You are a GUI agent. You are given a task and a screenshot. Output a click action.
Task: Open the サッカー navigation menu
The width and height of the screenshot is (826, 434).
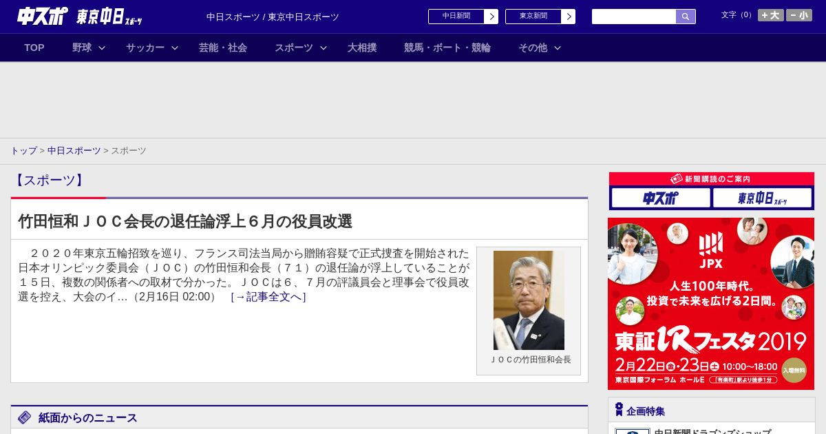pyautogui.click(x=145, y=48)
